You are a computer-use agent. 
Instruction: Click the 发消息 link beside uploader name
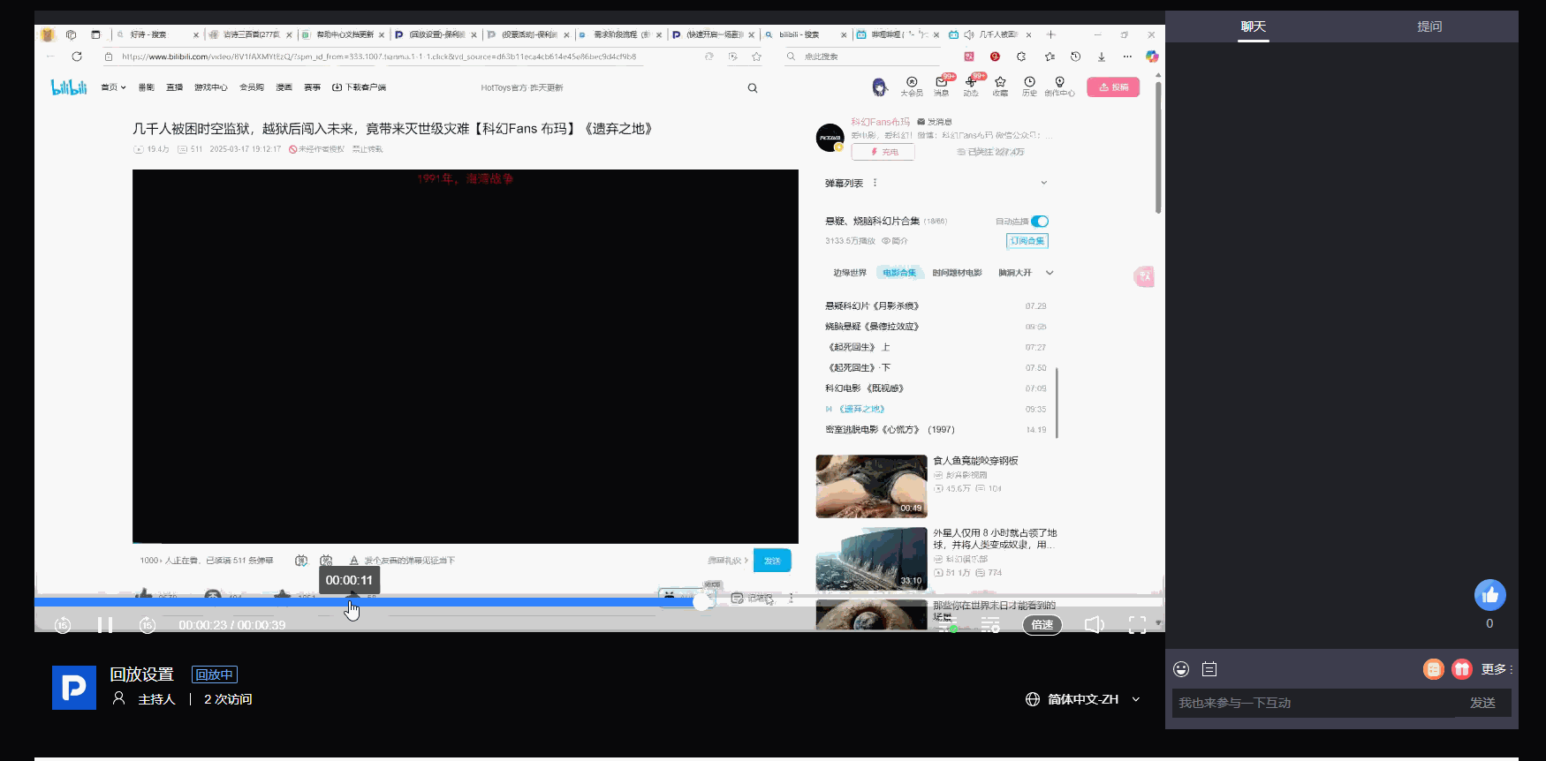935,122
